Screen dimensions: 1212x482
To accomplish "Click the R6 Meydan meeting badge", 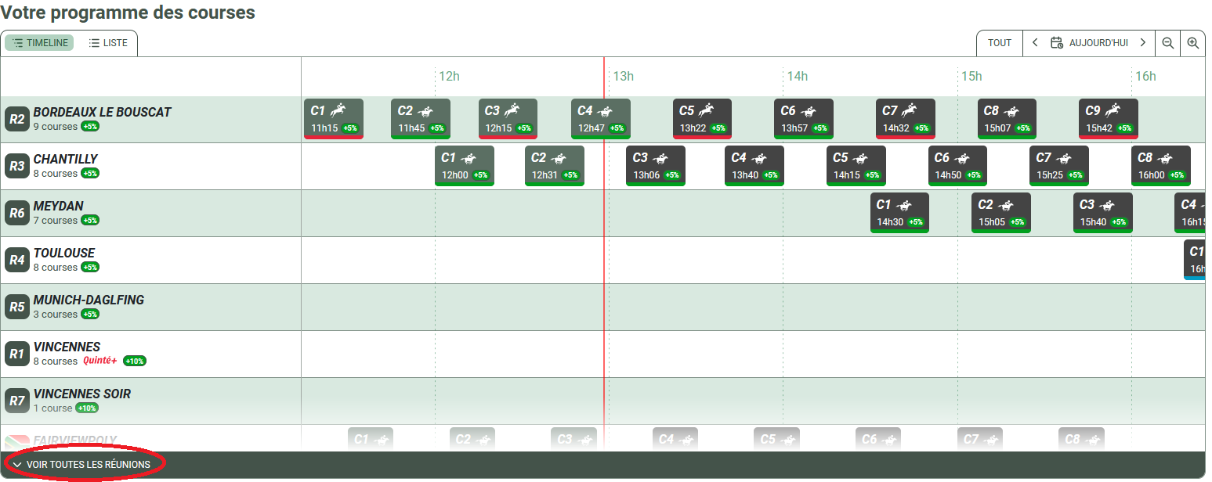I will click(x=16, y=214).
